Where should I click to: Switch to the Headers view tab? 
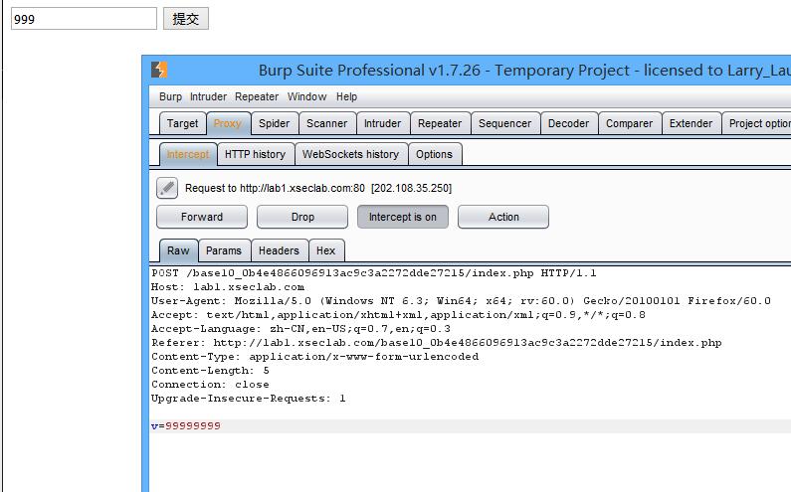[279, 250]
